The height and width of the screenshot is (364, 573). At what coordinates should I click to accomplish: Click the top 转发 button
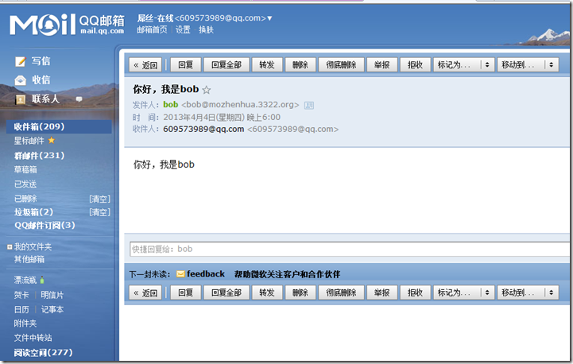pos(267,64)
